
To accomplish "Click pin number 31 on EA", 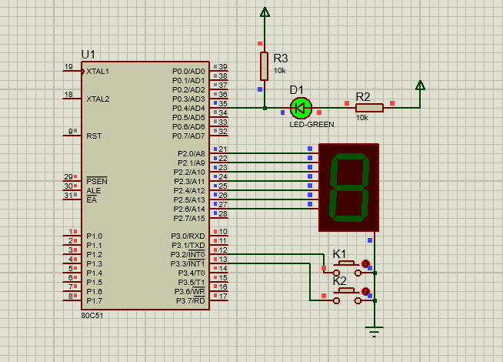I will [x=68, y=195].
